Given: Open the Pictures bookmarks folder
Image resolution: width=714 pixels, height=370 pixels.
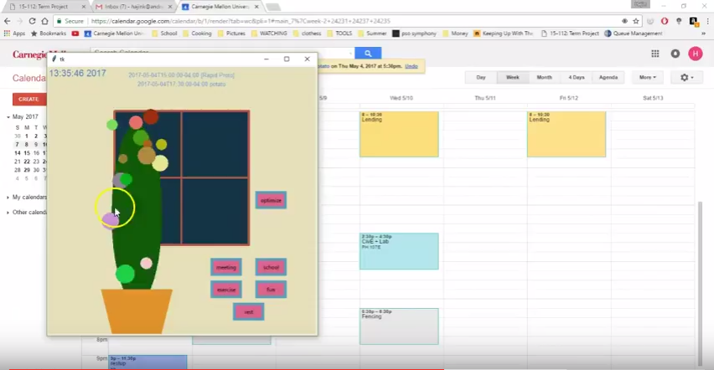Looking at the screenshot, I should (231, 33).
